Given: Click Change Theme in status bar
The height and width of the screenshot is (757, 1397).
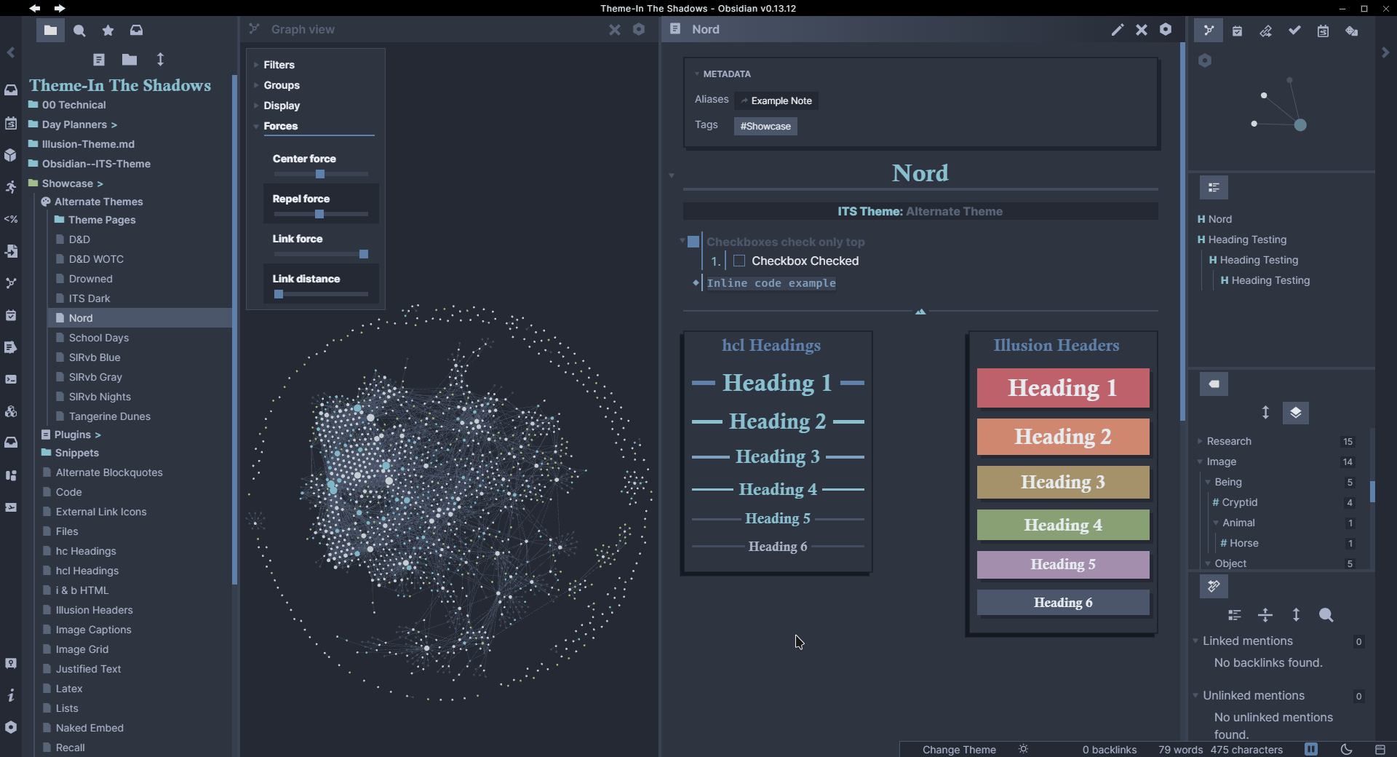Looking at the screenshot, I should click(959, 750).
